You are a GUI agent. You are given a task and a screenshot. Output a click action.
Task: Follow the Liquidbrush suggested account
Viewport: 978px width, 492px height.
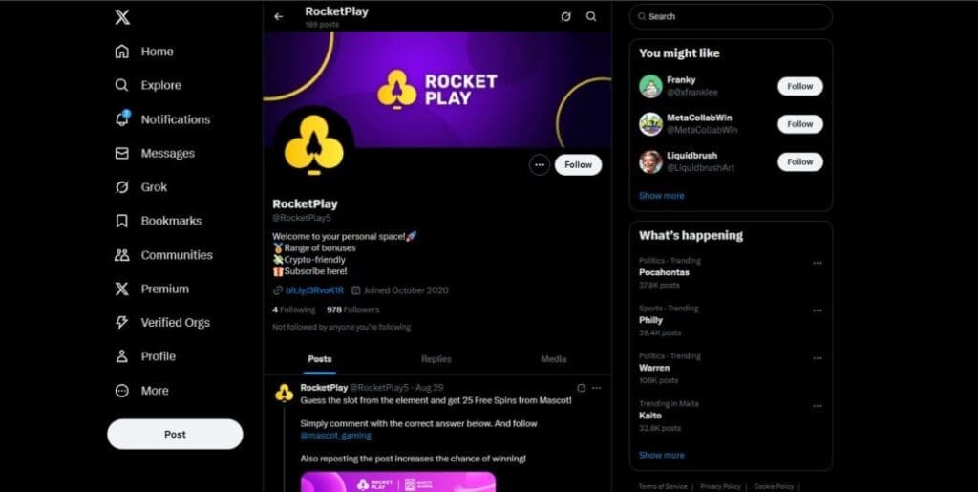point(799,162)
